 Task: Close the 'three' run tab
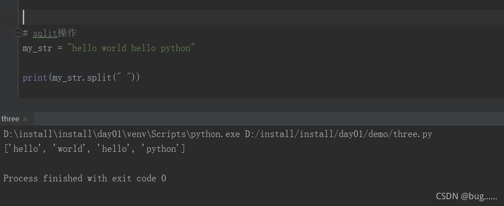click(x=26, y=119)
